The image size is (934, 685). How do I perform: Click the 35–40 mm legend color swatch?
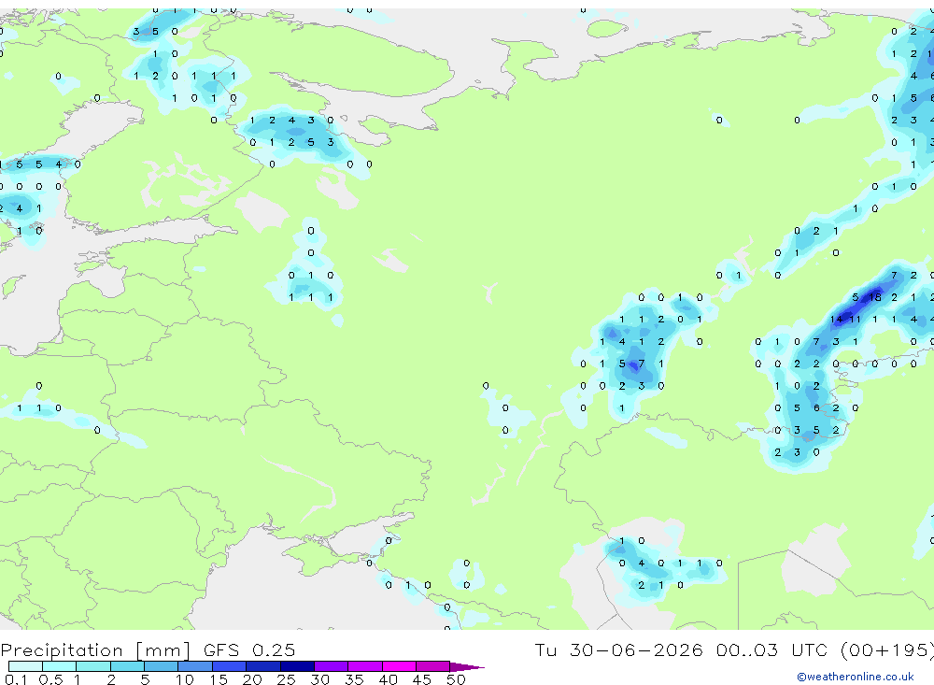pyautogui.click(x=365, y=666)
